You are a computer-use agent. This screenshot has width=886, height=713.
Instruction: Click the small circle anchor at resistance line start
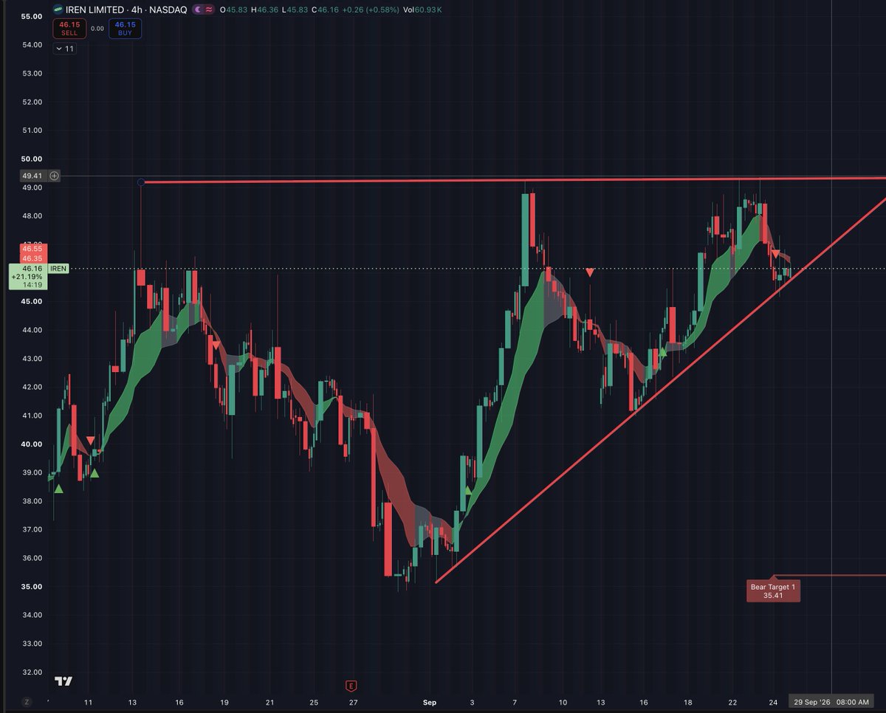pyautogui.click(x=141, y=182)
